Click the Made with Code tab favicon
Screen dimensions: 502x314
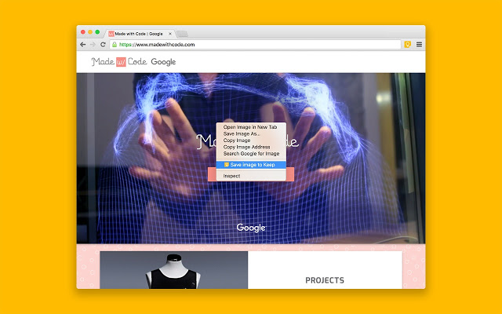point(111,34)
